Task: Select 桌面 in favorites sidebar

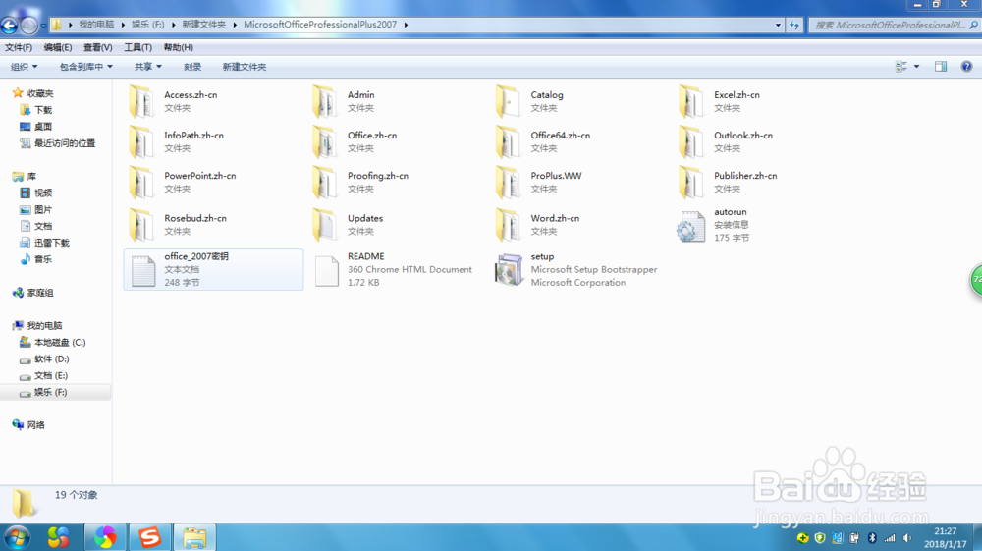Action: (43, 127)
